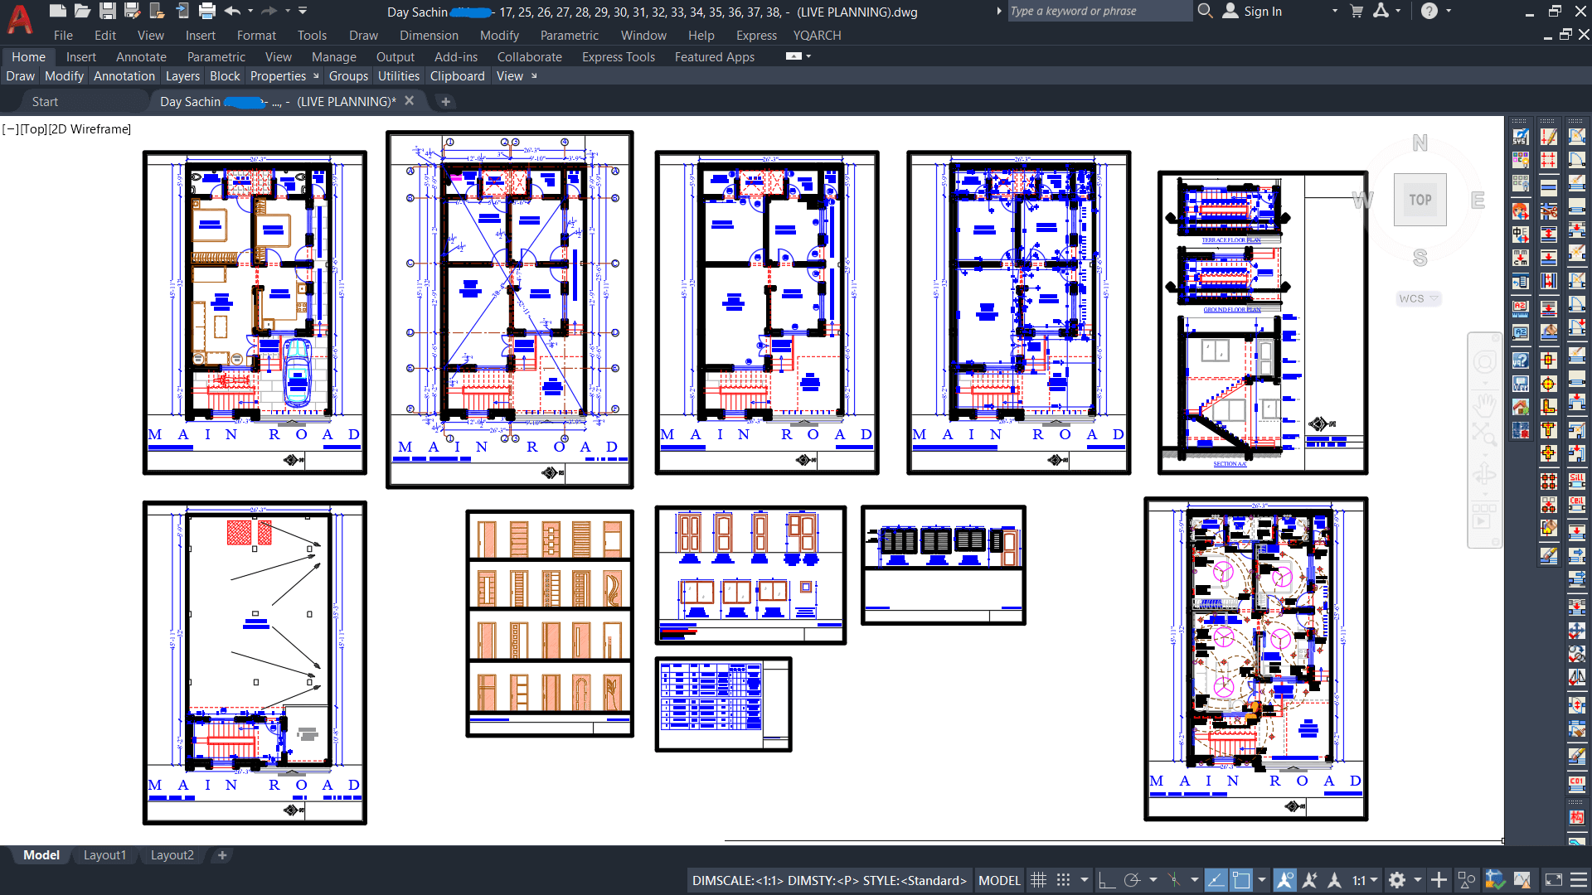
Task: Click the Undo arrow icon
Action: 232,11
